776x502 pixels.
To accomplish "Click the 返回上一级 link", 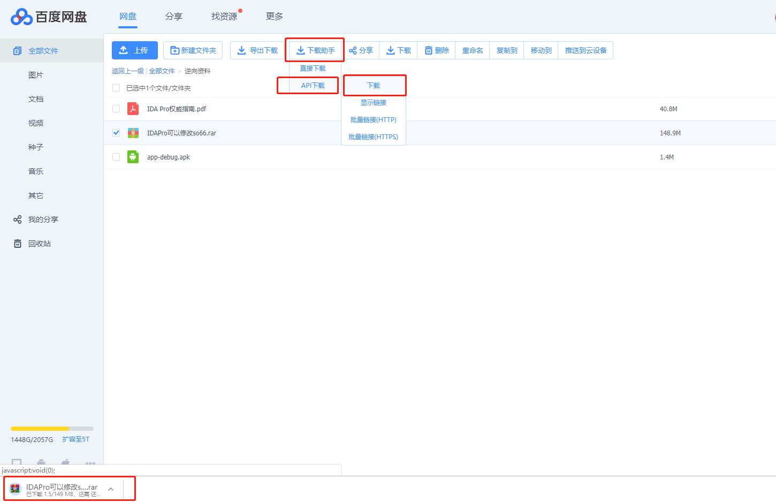I will point(128,71).
